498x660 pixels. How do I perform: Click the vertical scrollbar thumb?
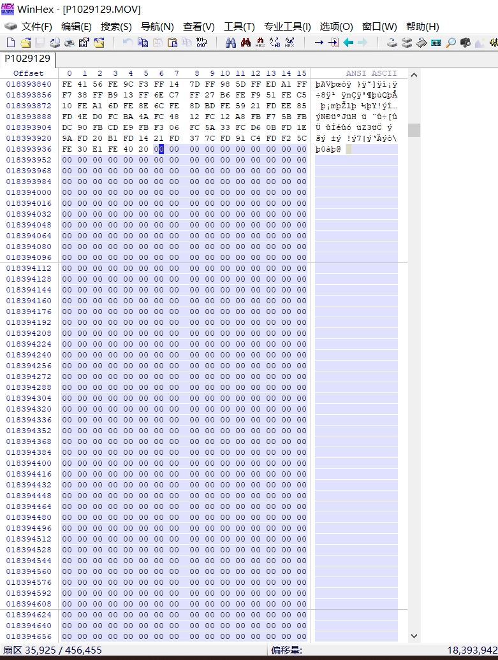tap(414, 130)
